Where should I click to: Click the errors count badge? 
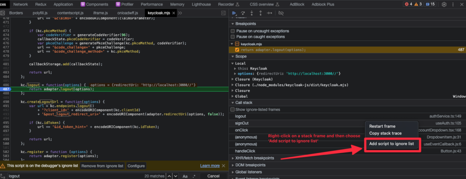(409, 4)
